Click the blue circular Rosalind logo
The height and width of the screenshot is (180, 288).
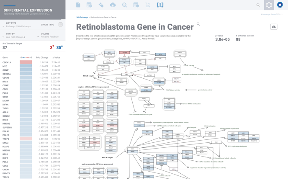pyautogui.click(x=280, y=5)
